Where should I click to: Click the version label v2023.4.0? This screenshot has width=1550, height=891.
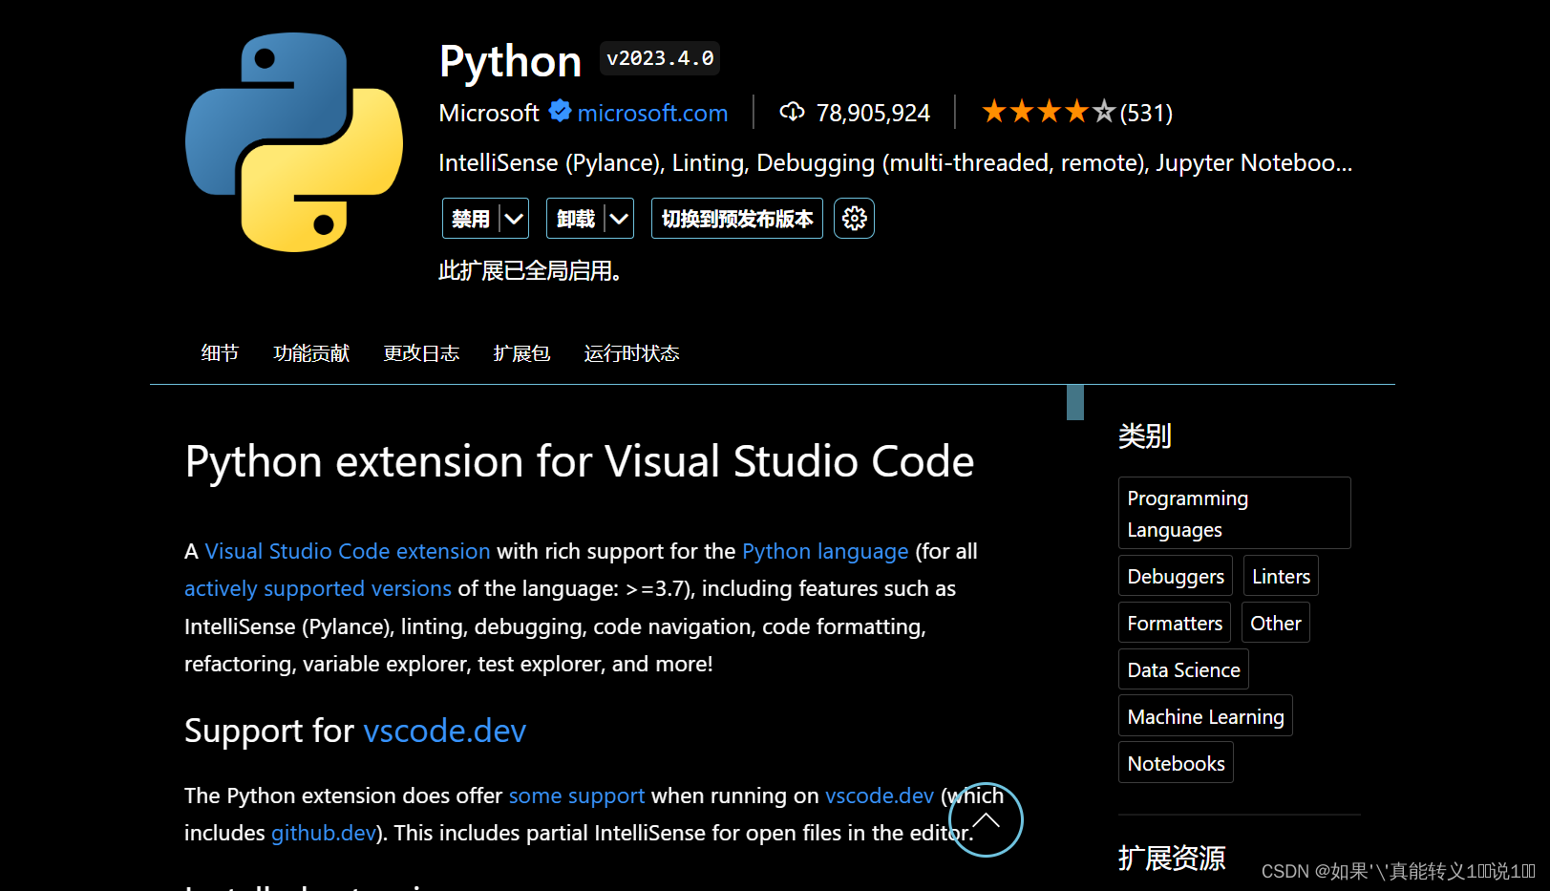point(660,58)
